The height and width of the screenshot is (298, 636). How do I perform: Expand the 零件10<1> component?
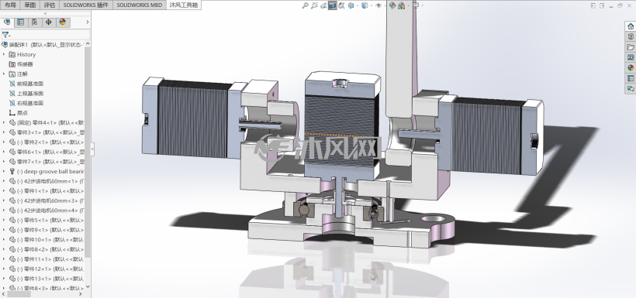(4, 240)
